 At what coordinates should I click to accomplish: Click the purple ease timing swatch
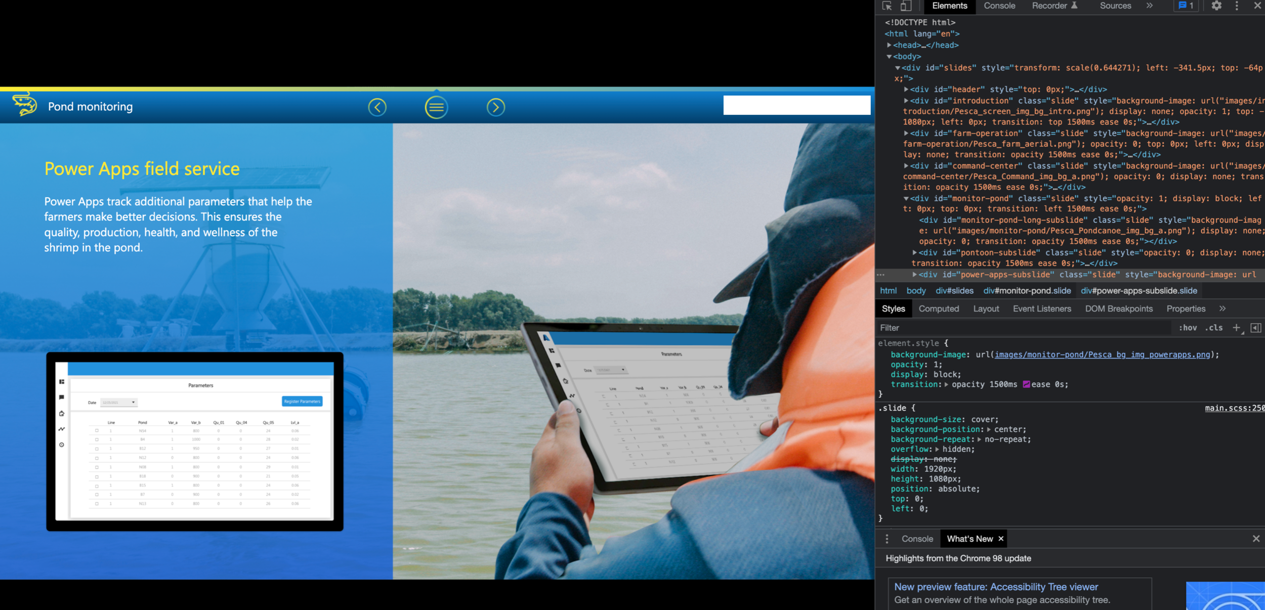1026,384
